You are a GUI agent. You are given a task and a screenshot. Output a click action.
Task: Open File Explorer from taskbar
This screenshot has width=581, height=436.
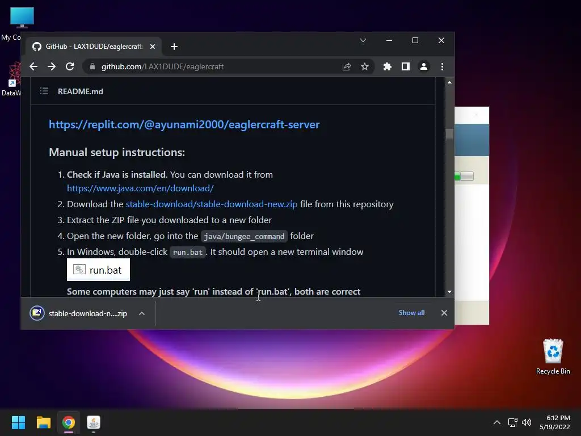point(43,422)
